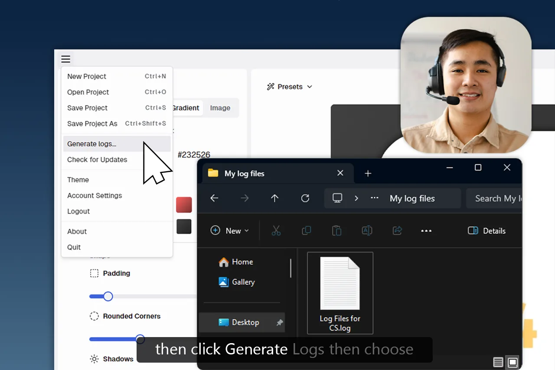
Task: Switch to large icons view
Action: pyautogui.click(x=513, y=362)
